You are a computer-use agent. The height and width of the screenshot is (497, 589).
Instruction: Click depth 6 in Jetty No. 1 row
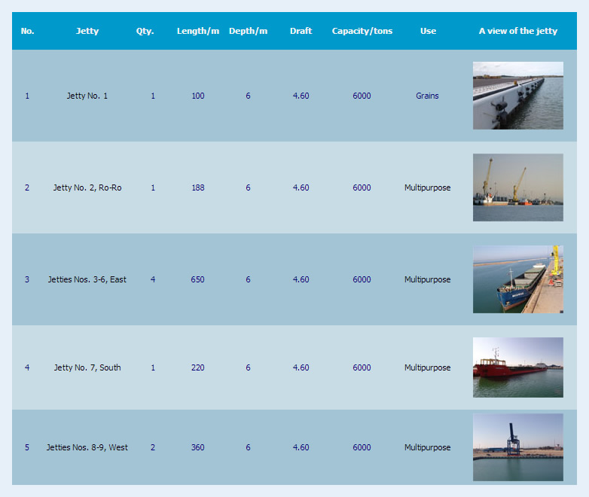[248, 96]
